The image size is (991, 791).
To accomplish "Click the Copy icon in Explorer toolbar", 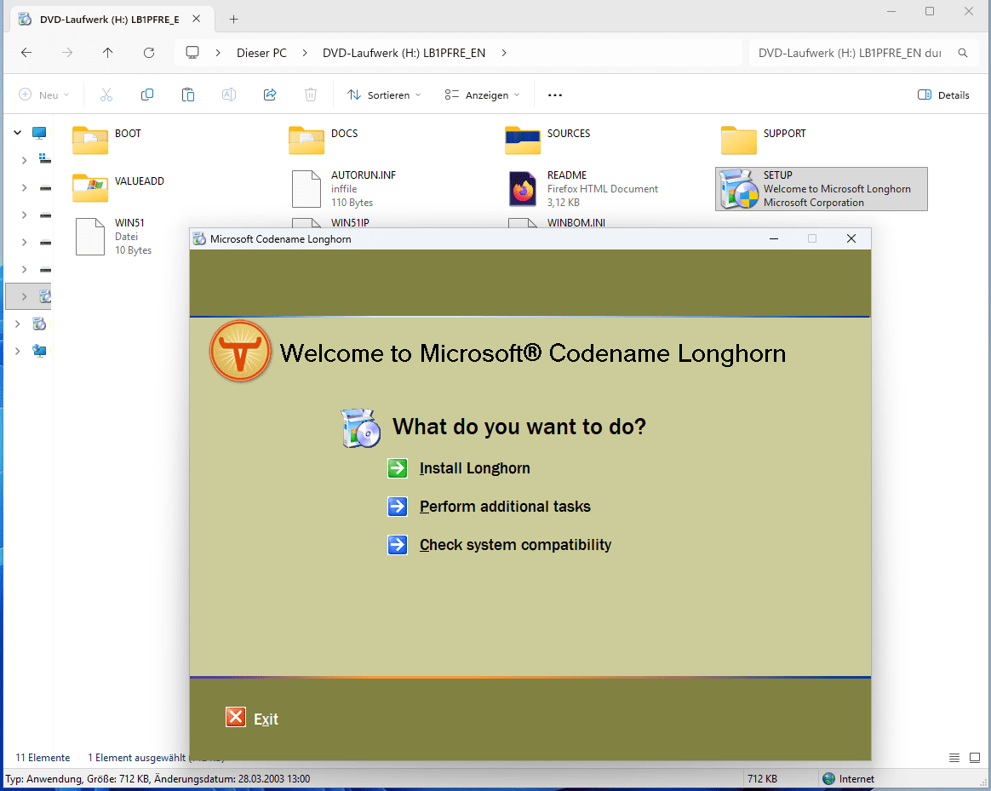I will click(x=147, y=95).
